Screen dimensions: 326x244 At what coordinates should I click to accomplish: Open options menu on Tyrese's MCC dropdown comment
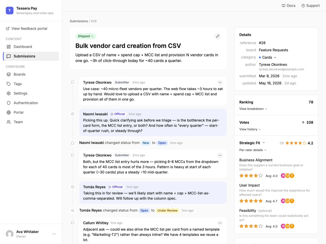point(220,155)
